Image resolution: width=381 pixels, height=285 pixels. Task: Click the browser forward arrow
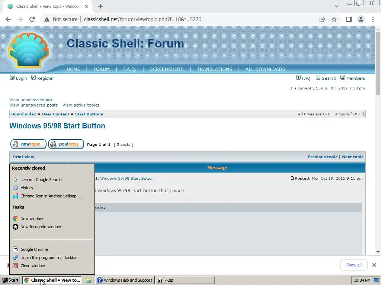tap(20, 19)
